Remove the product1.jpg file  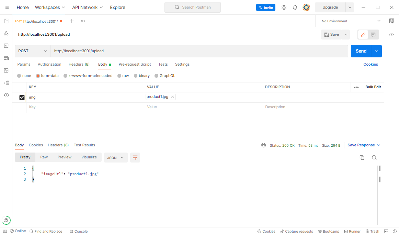click(x=172, y=97)
